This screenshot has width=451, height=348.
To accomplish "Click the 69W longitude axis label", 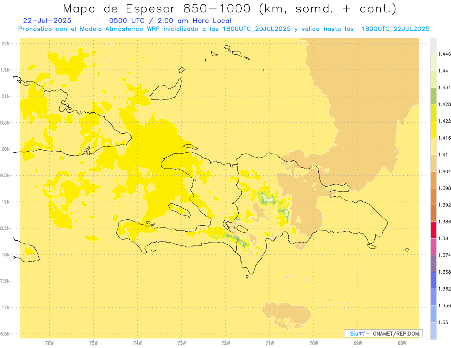I will [358, 343].
